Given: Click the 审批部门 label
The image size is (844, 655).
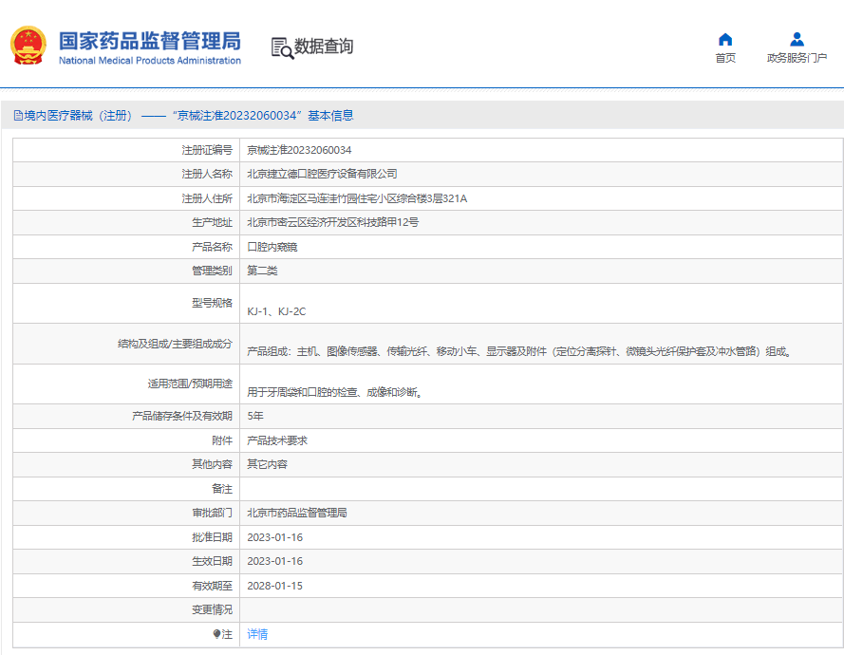Looking at the screenshot, I should 212,513.
